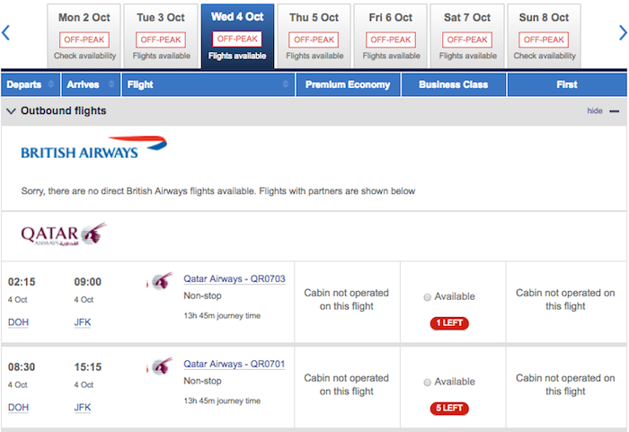Select the Wed 4 Oct date tab
Screen dimensions: 629x432
point(237,36)
